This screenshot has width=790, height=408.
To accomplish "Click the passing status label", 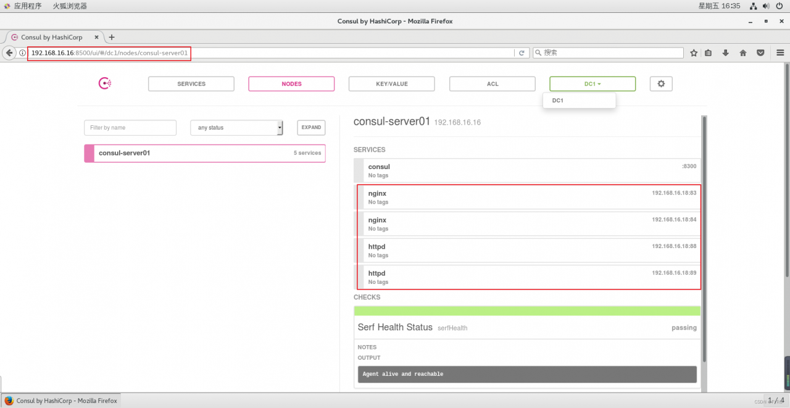I will (x=684, y=328).
